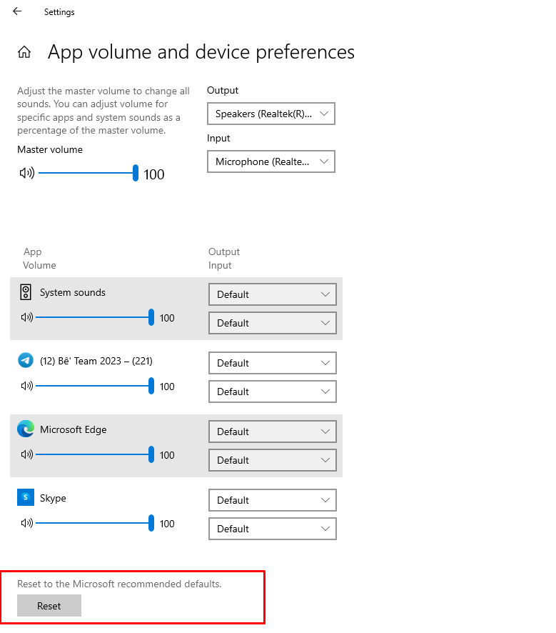The height and width of the screenshot is (633, 556).
Task: Click the master volume slider track
Action: (x=89, y=173)
